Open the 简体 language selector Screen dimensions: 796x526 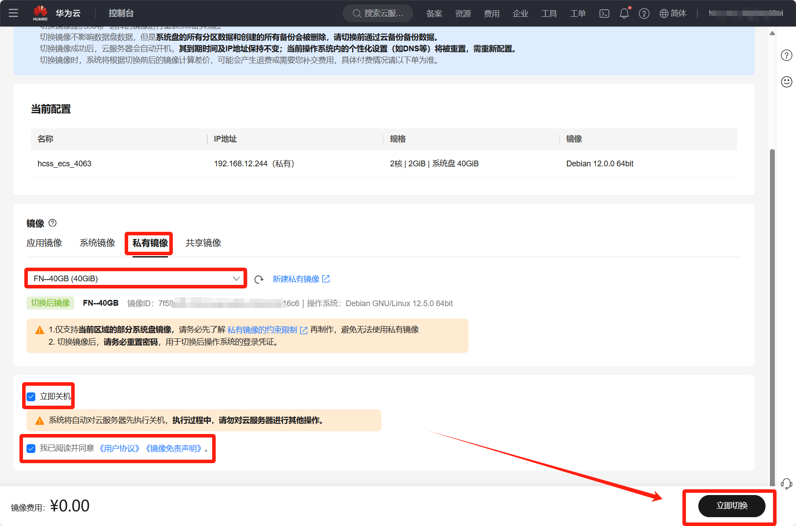click(x=673, y=14)
